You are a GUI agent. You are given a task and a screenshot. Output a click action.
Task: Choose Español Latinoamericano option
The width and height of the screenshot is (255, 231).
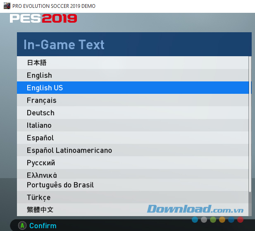click(x=133, y=150)
